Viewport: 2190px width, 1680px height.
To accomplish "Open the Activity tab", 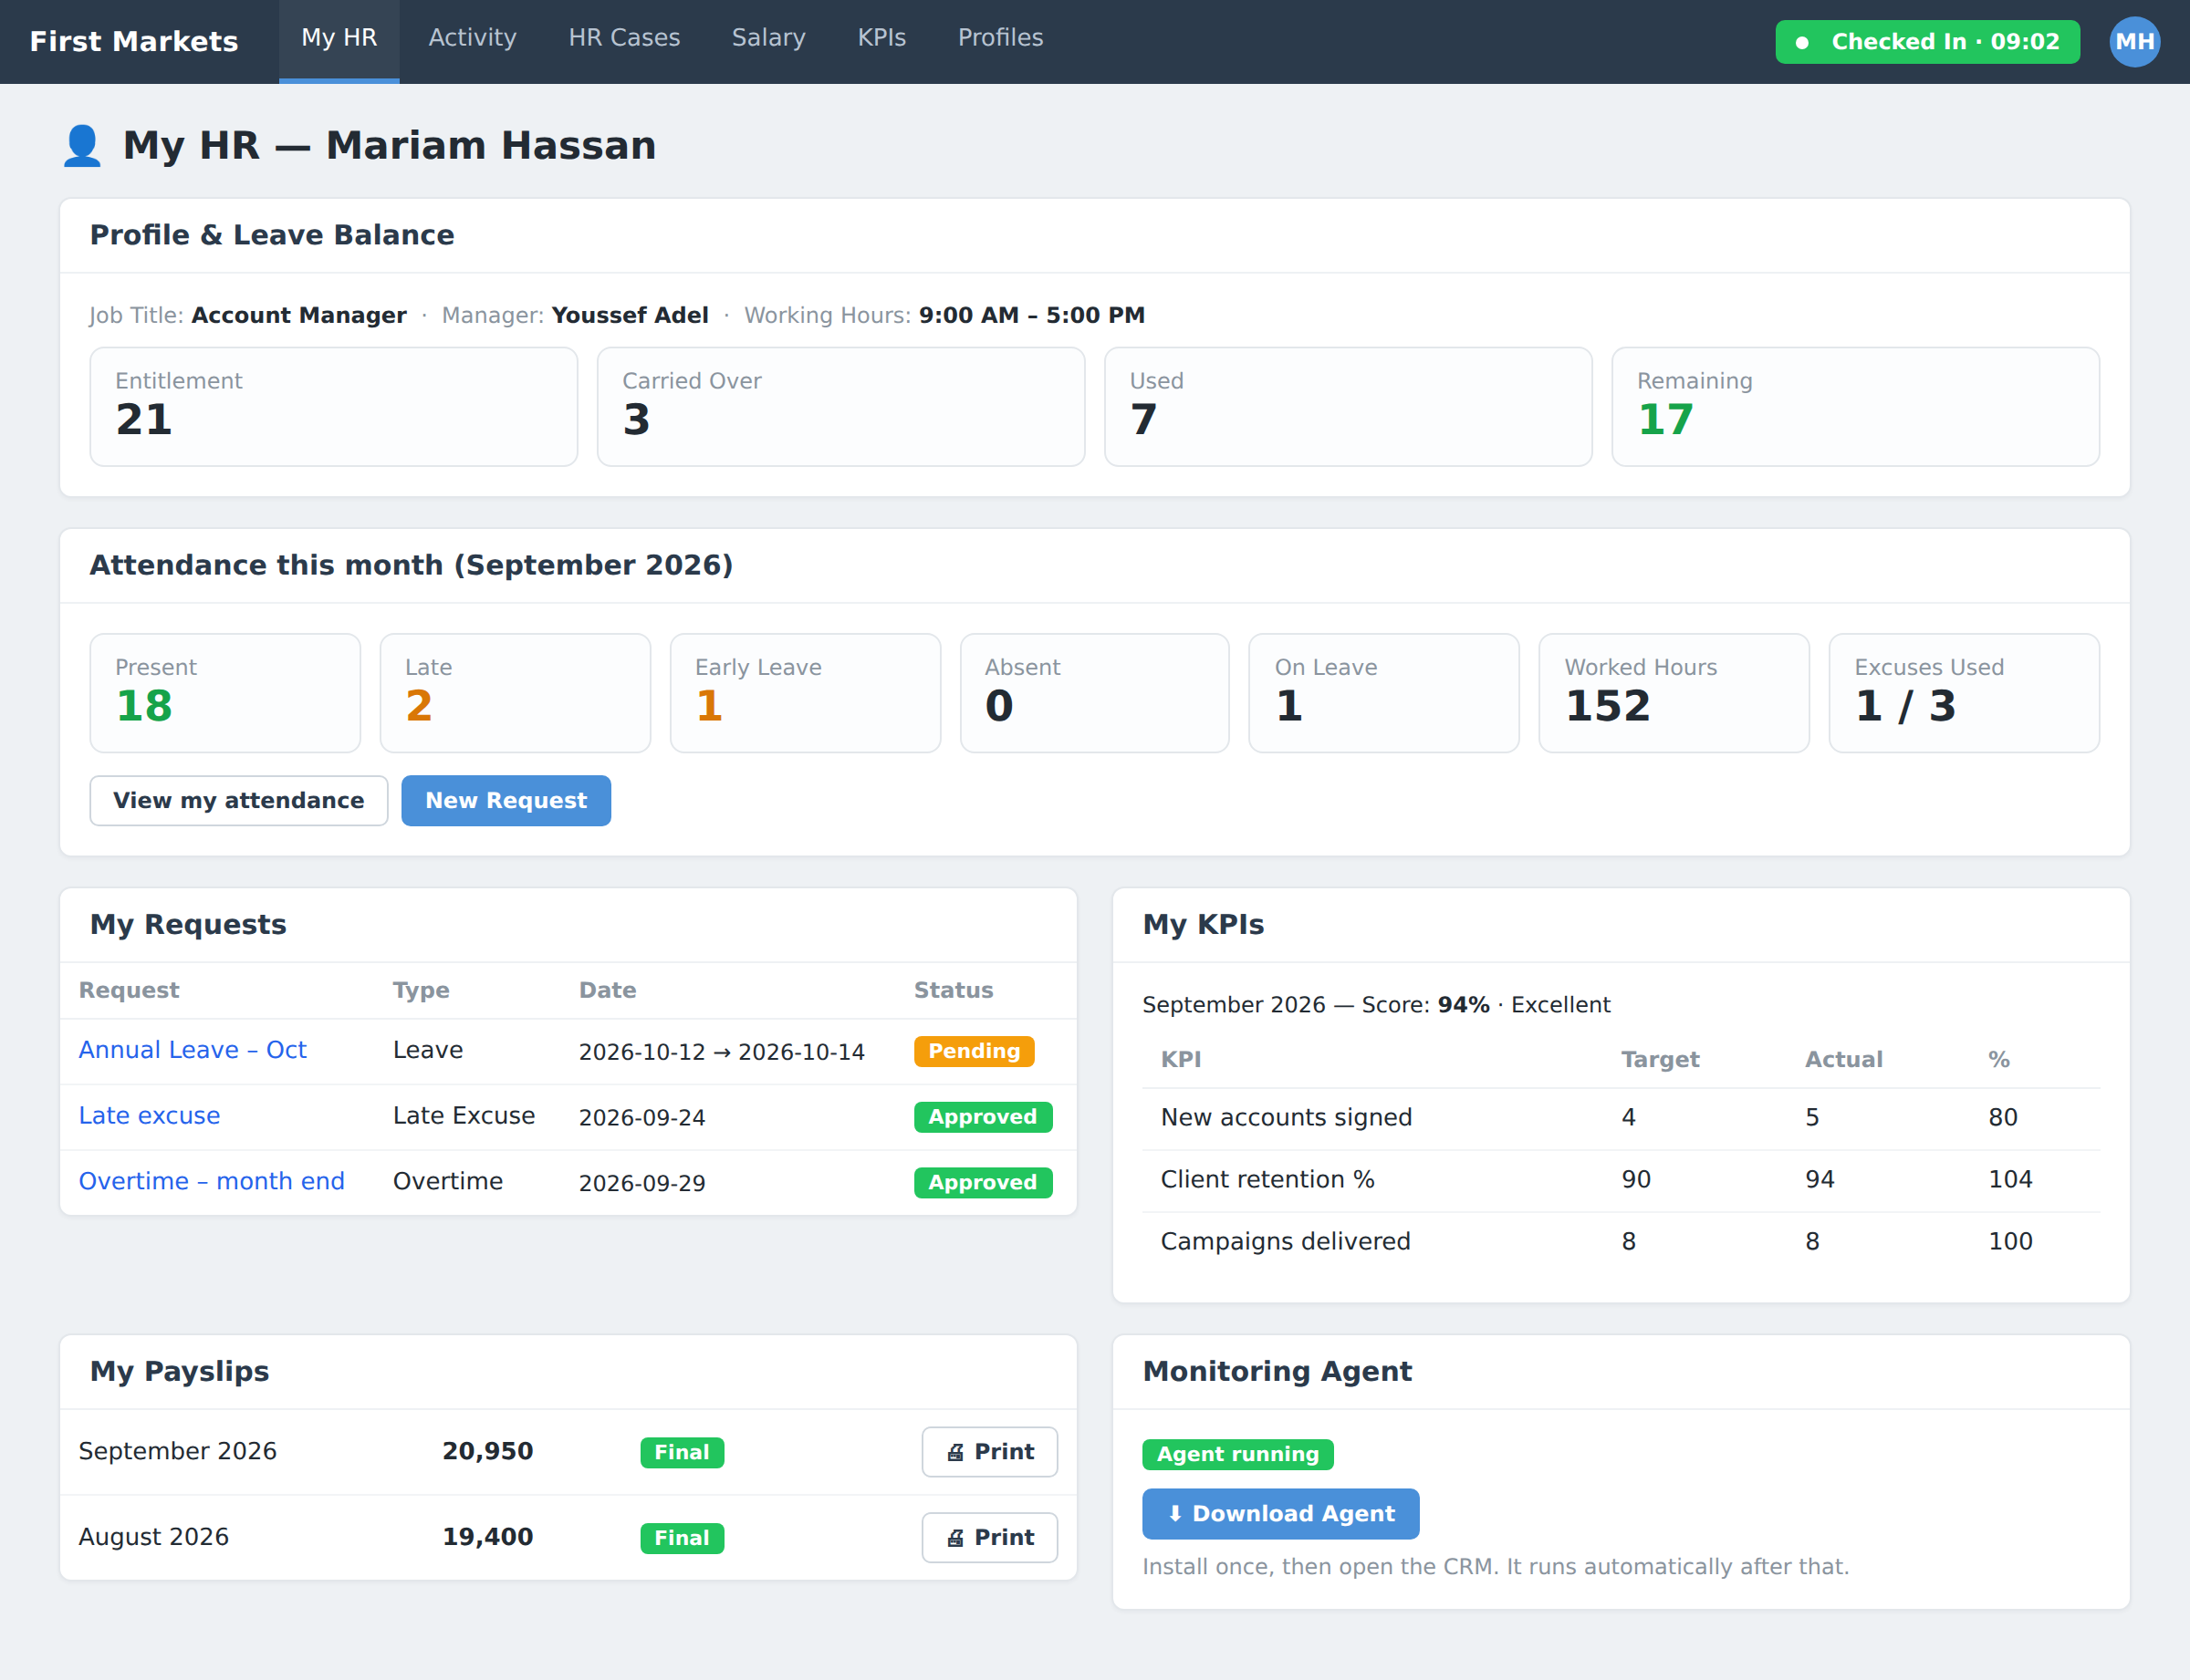I will 472,40.
